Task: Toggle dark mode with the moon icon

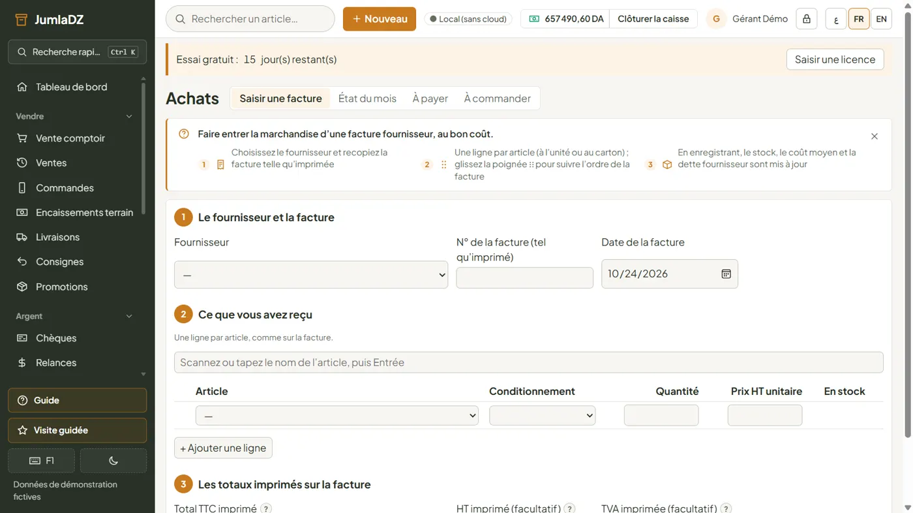Action: 113,461
